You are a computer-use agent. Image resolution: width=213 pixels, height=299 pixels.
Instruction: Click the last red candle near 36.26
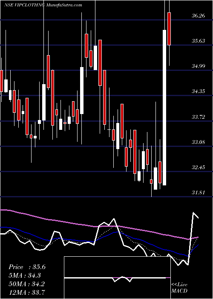[x=169, y=29]
